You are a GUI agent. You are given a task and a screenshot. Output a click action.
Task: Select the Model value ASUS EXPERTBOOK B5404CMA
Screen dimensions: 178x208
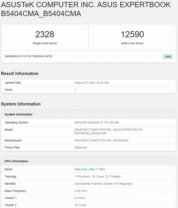point(108,131)
